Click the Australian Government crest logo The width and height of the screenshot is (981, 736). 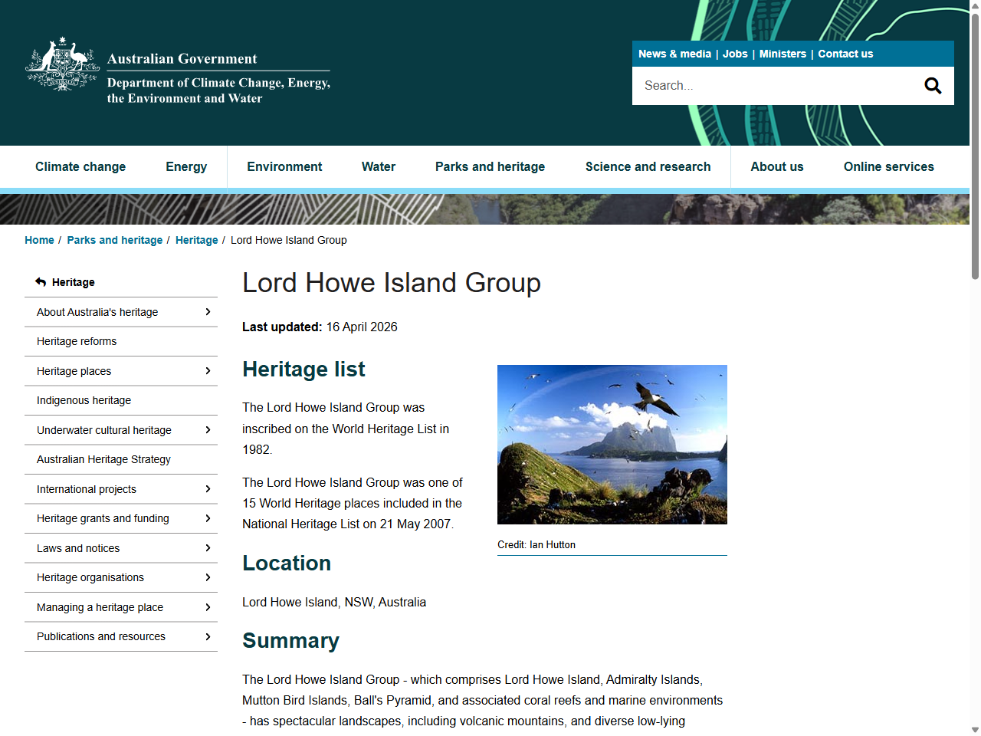(62, 64)
